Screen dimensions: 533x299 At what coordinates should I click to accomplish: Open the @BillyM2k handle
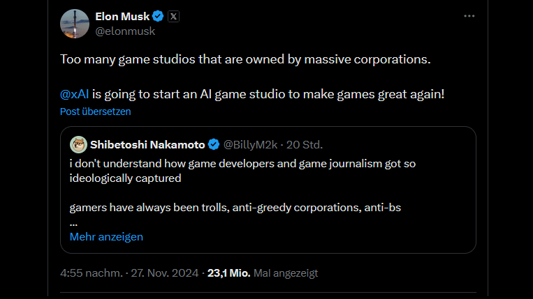(252, 145)
